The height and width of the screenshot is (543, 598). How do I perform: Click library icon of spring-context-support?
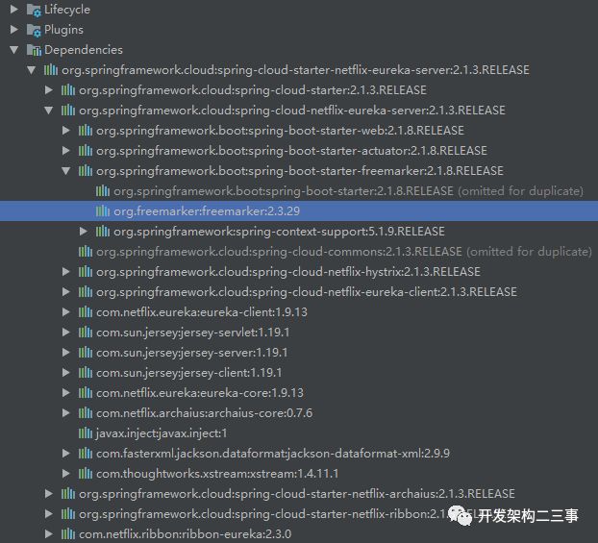[103, 231]
